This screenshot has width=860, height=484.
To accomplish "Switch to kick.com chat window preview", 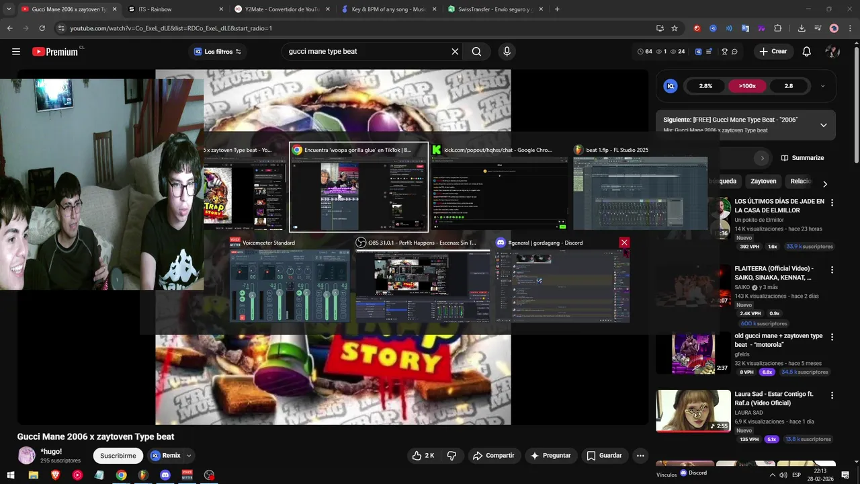I will [x=499, y=188].
